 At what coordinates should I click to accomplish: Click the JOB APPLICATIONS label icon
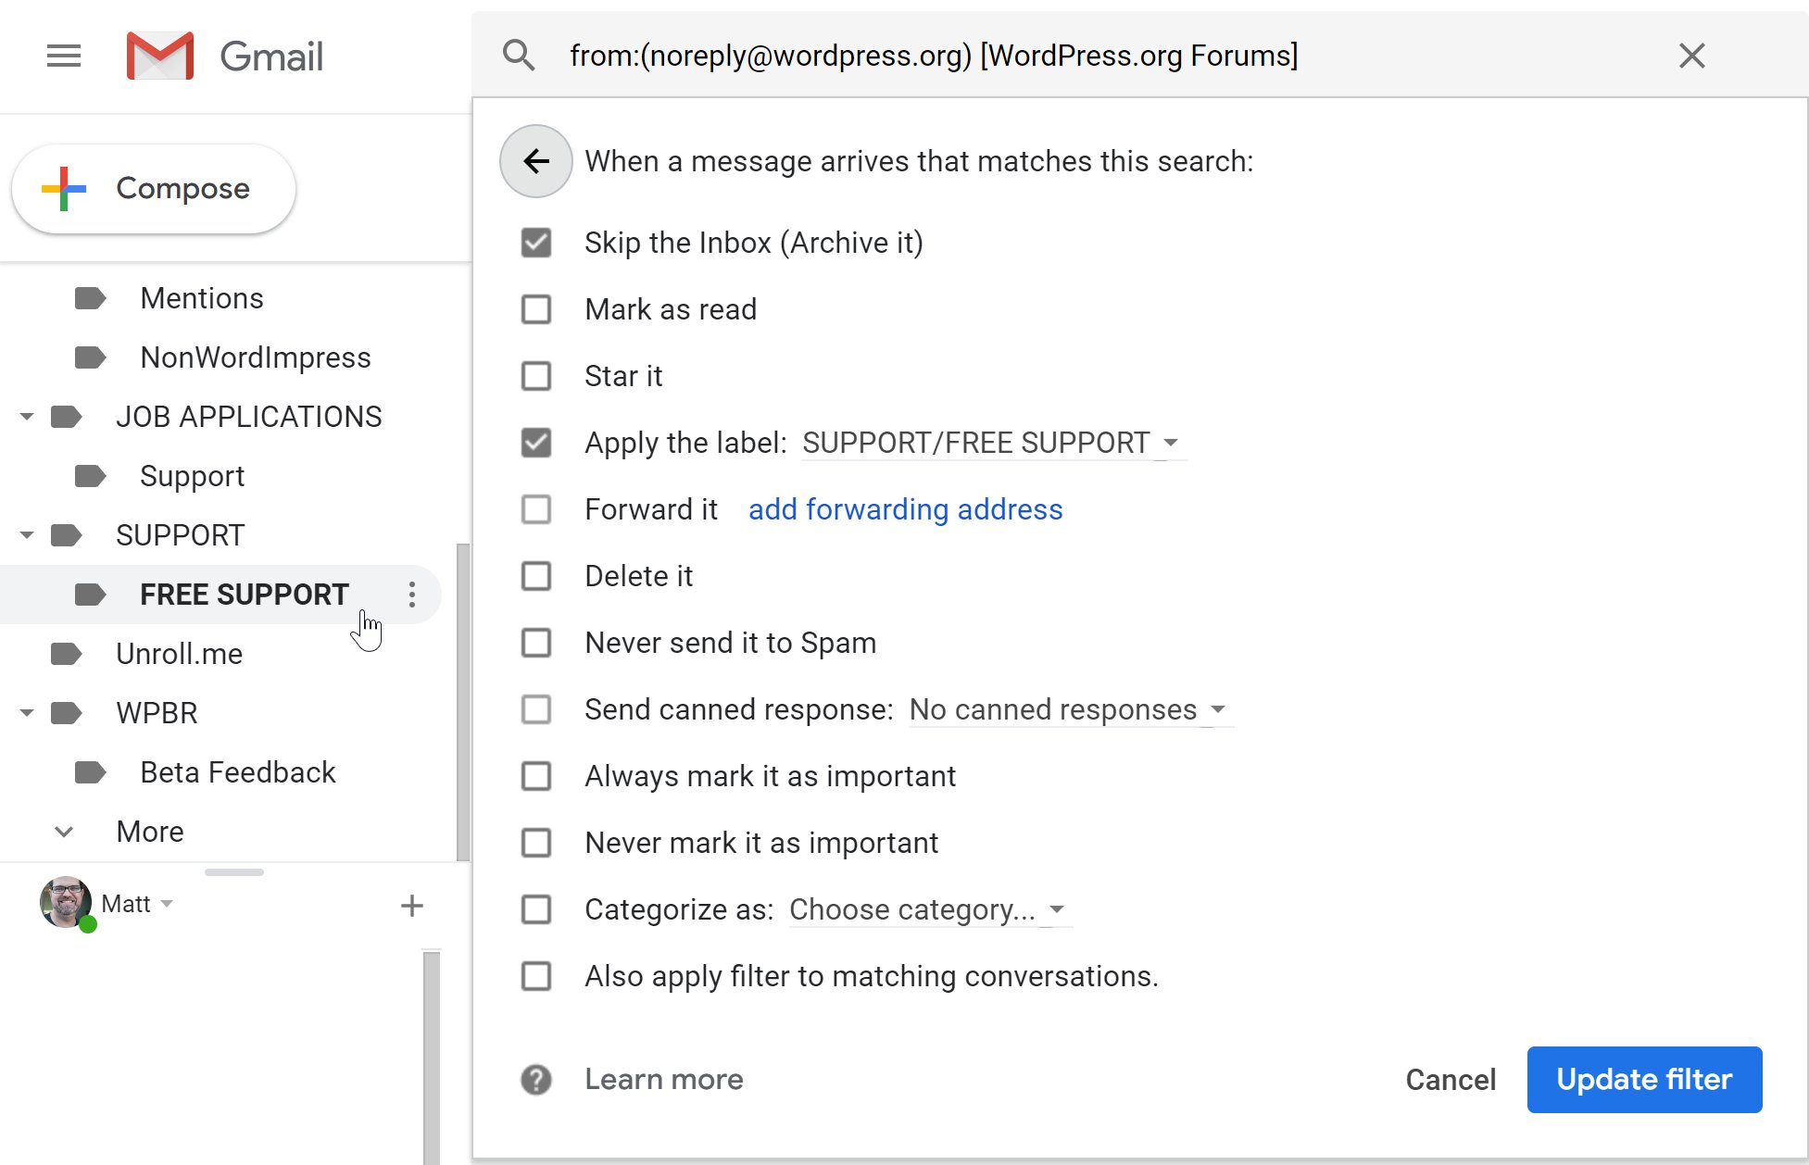pos(66,417)
